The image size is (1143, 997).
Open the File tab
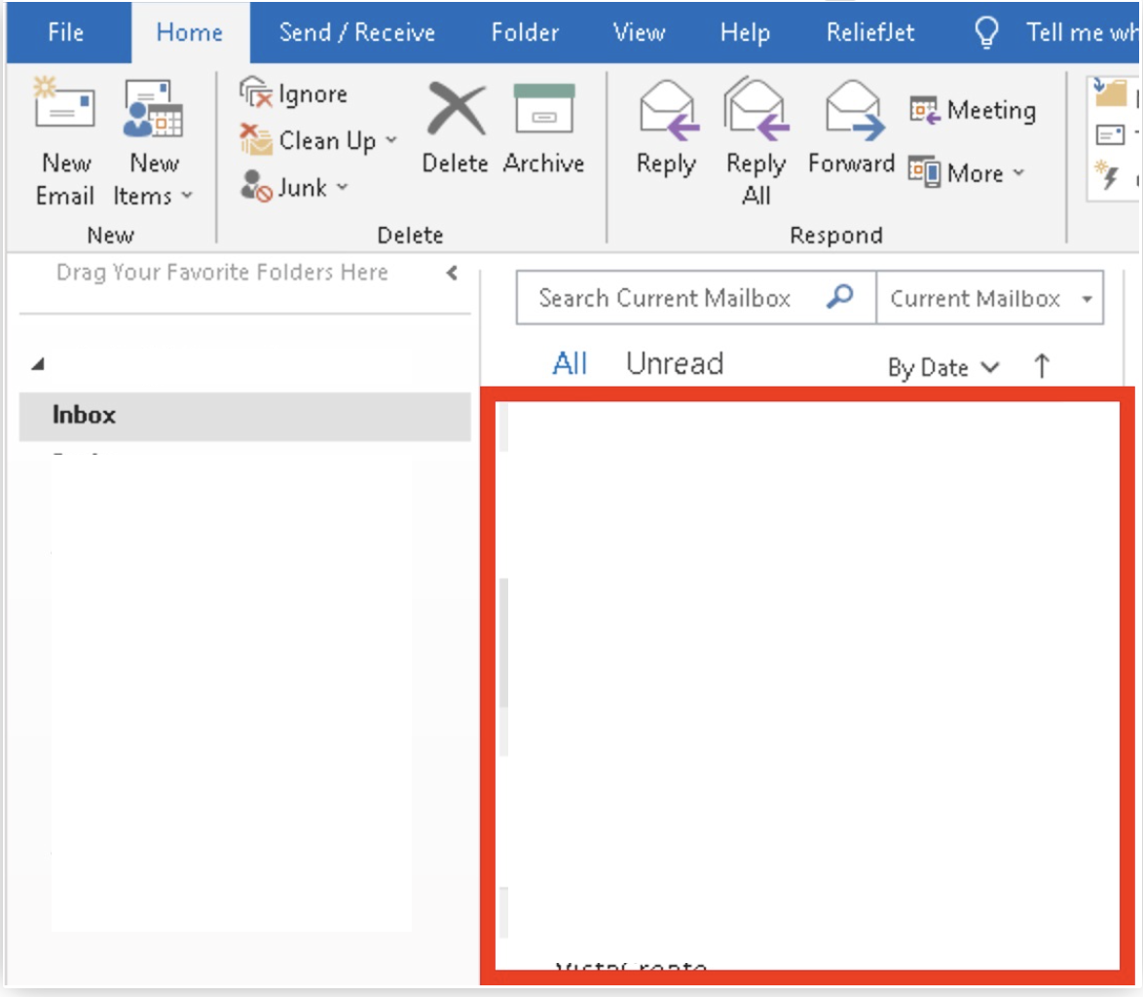[x=65, y=32]
